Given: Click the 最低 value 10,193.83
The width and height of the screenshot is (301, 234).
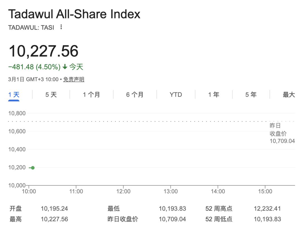Looking at the screenshot, I should point(173,209).
